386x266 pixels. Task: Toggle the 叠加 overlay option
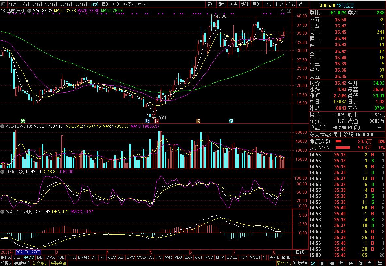222,4
